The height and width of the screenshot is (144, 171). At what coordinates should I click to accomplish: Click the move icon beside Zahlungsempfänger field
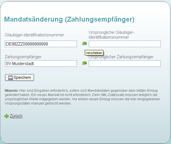click(85, 63)
